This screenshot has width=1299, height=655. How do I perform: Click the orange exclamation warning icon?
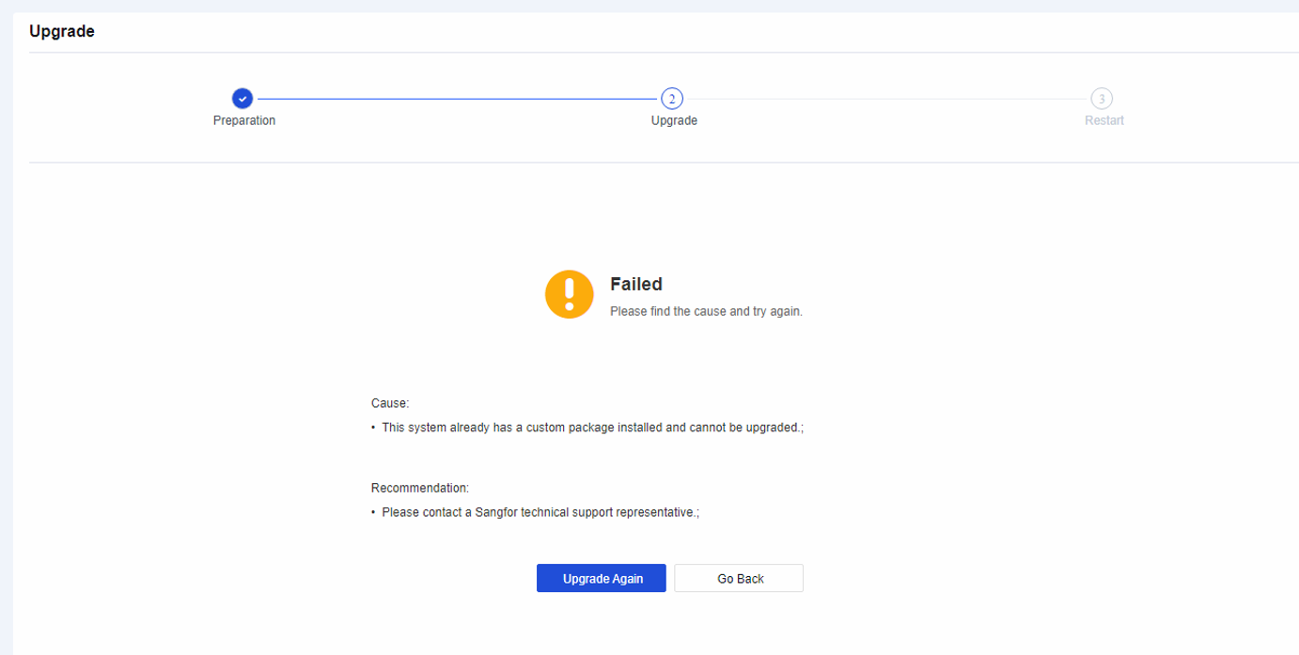click(x=570, y=294)
